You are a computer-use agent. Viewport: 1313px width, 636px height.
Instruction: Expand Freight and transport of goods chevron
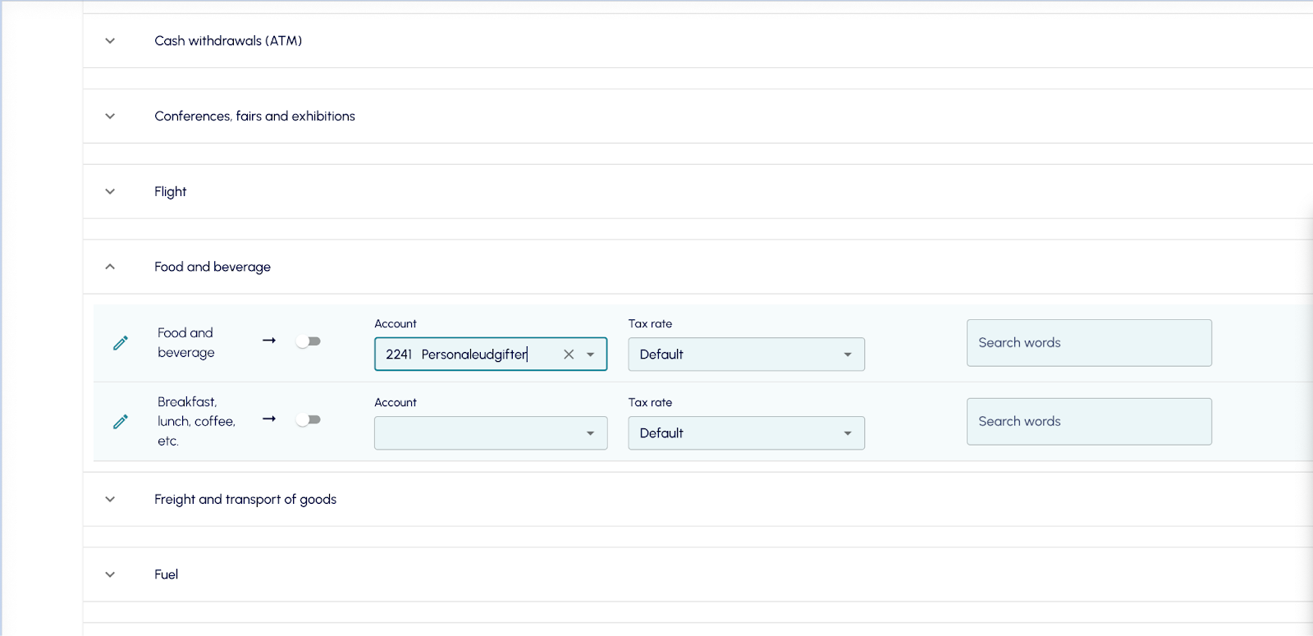[x=110, y=500]
